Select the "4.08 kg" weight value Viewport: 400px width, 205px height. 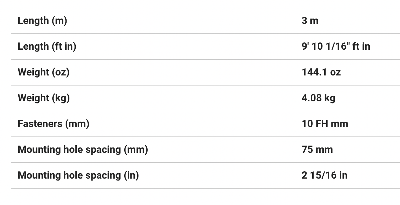point(318,98)
